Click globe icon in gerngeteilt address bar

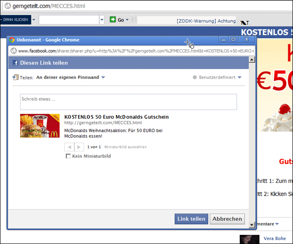[x=8, y=6]
